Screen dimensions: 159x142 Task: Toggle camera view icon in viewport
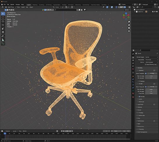pyautogui.click(x=129, y=28)
